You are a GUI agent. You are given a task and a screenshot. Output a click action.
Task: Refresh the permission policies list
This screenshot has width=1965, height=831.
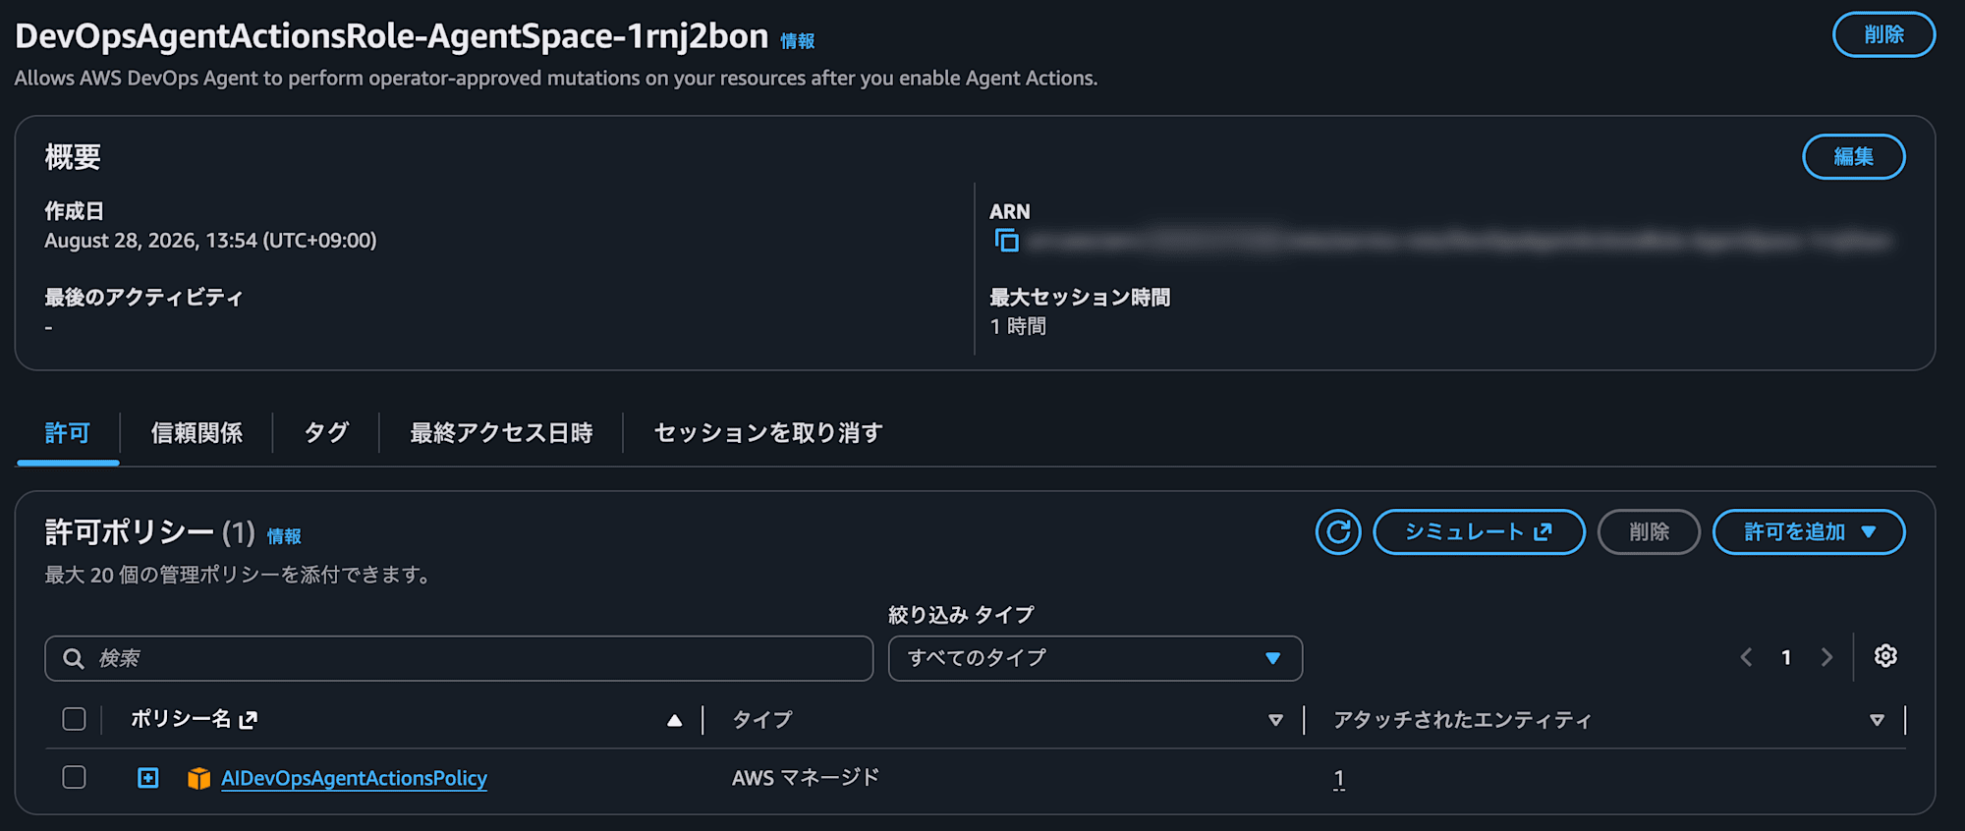pyautogui.click(x=1338, y=532)
